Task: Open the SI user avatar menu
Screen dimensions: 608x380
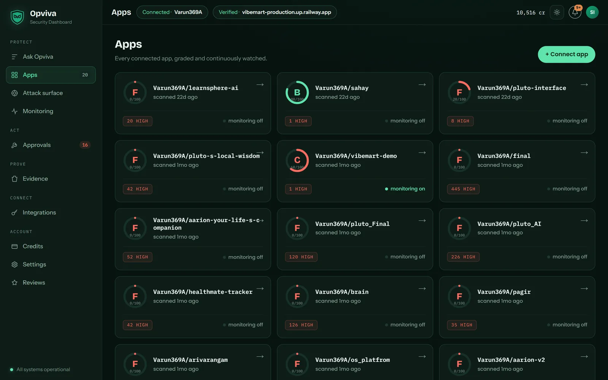Action: pos(592,13)
